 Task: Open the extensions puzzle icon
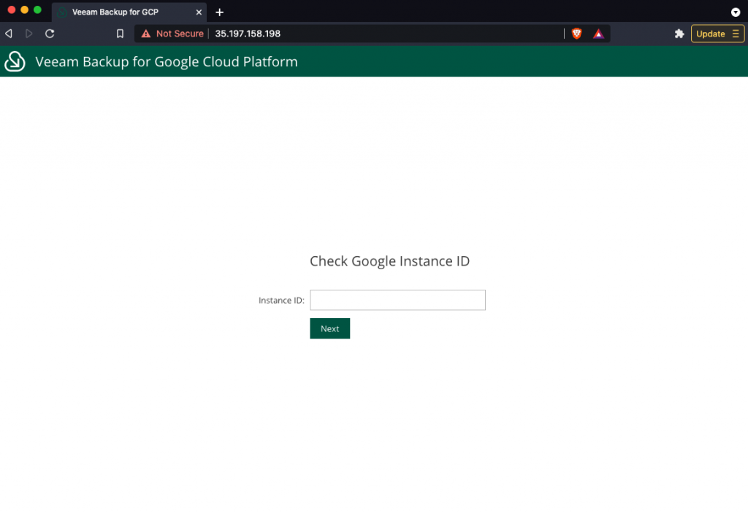coord(679,34)
